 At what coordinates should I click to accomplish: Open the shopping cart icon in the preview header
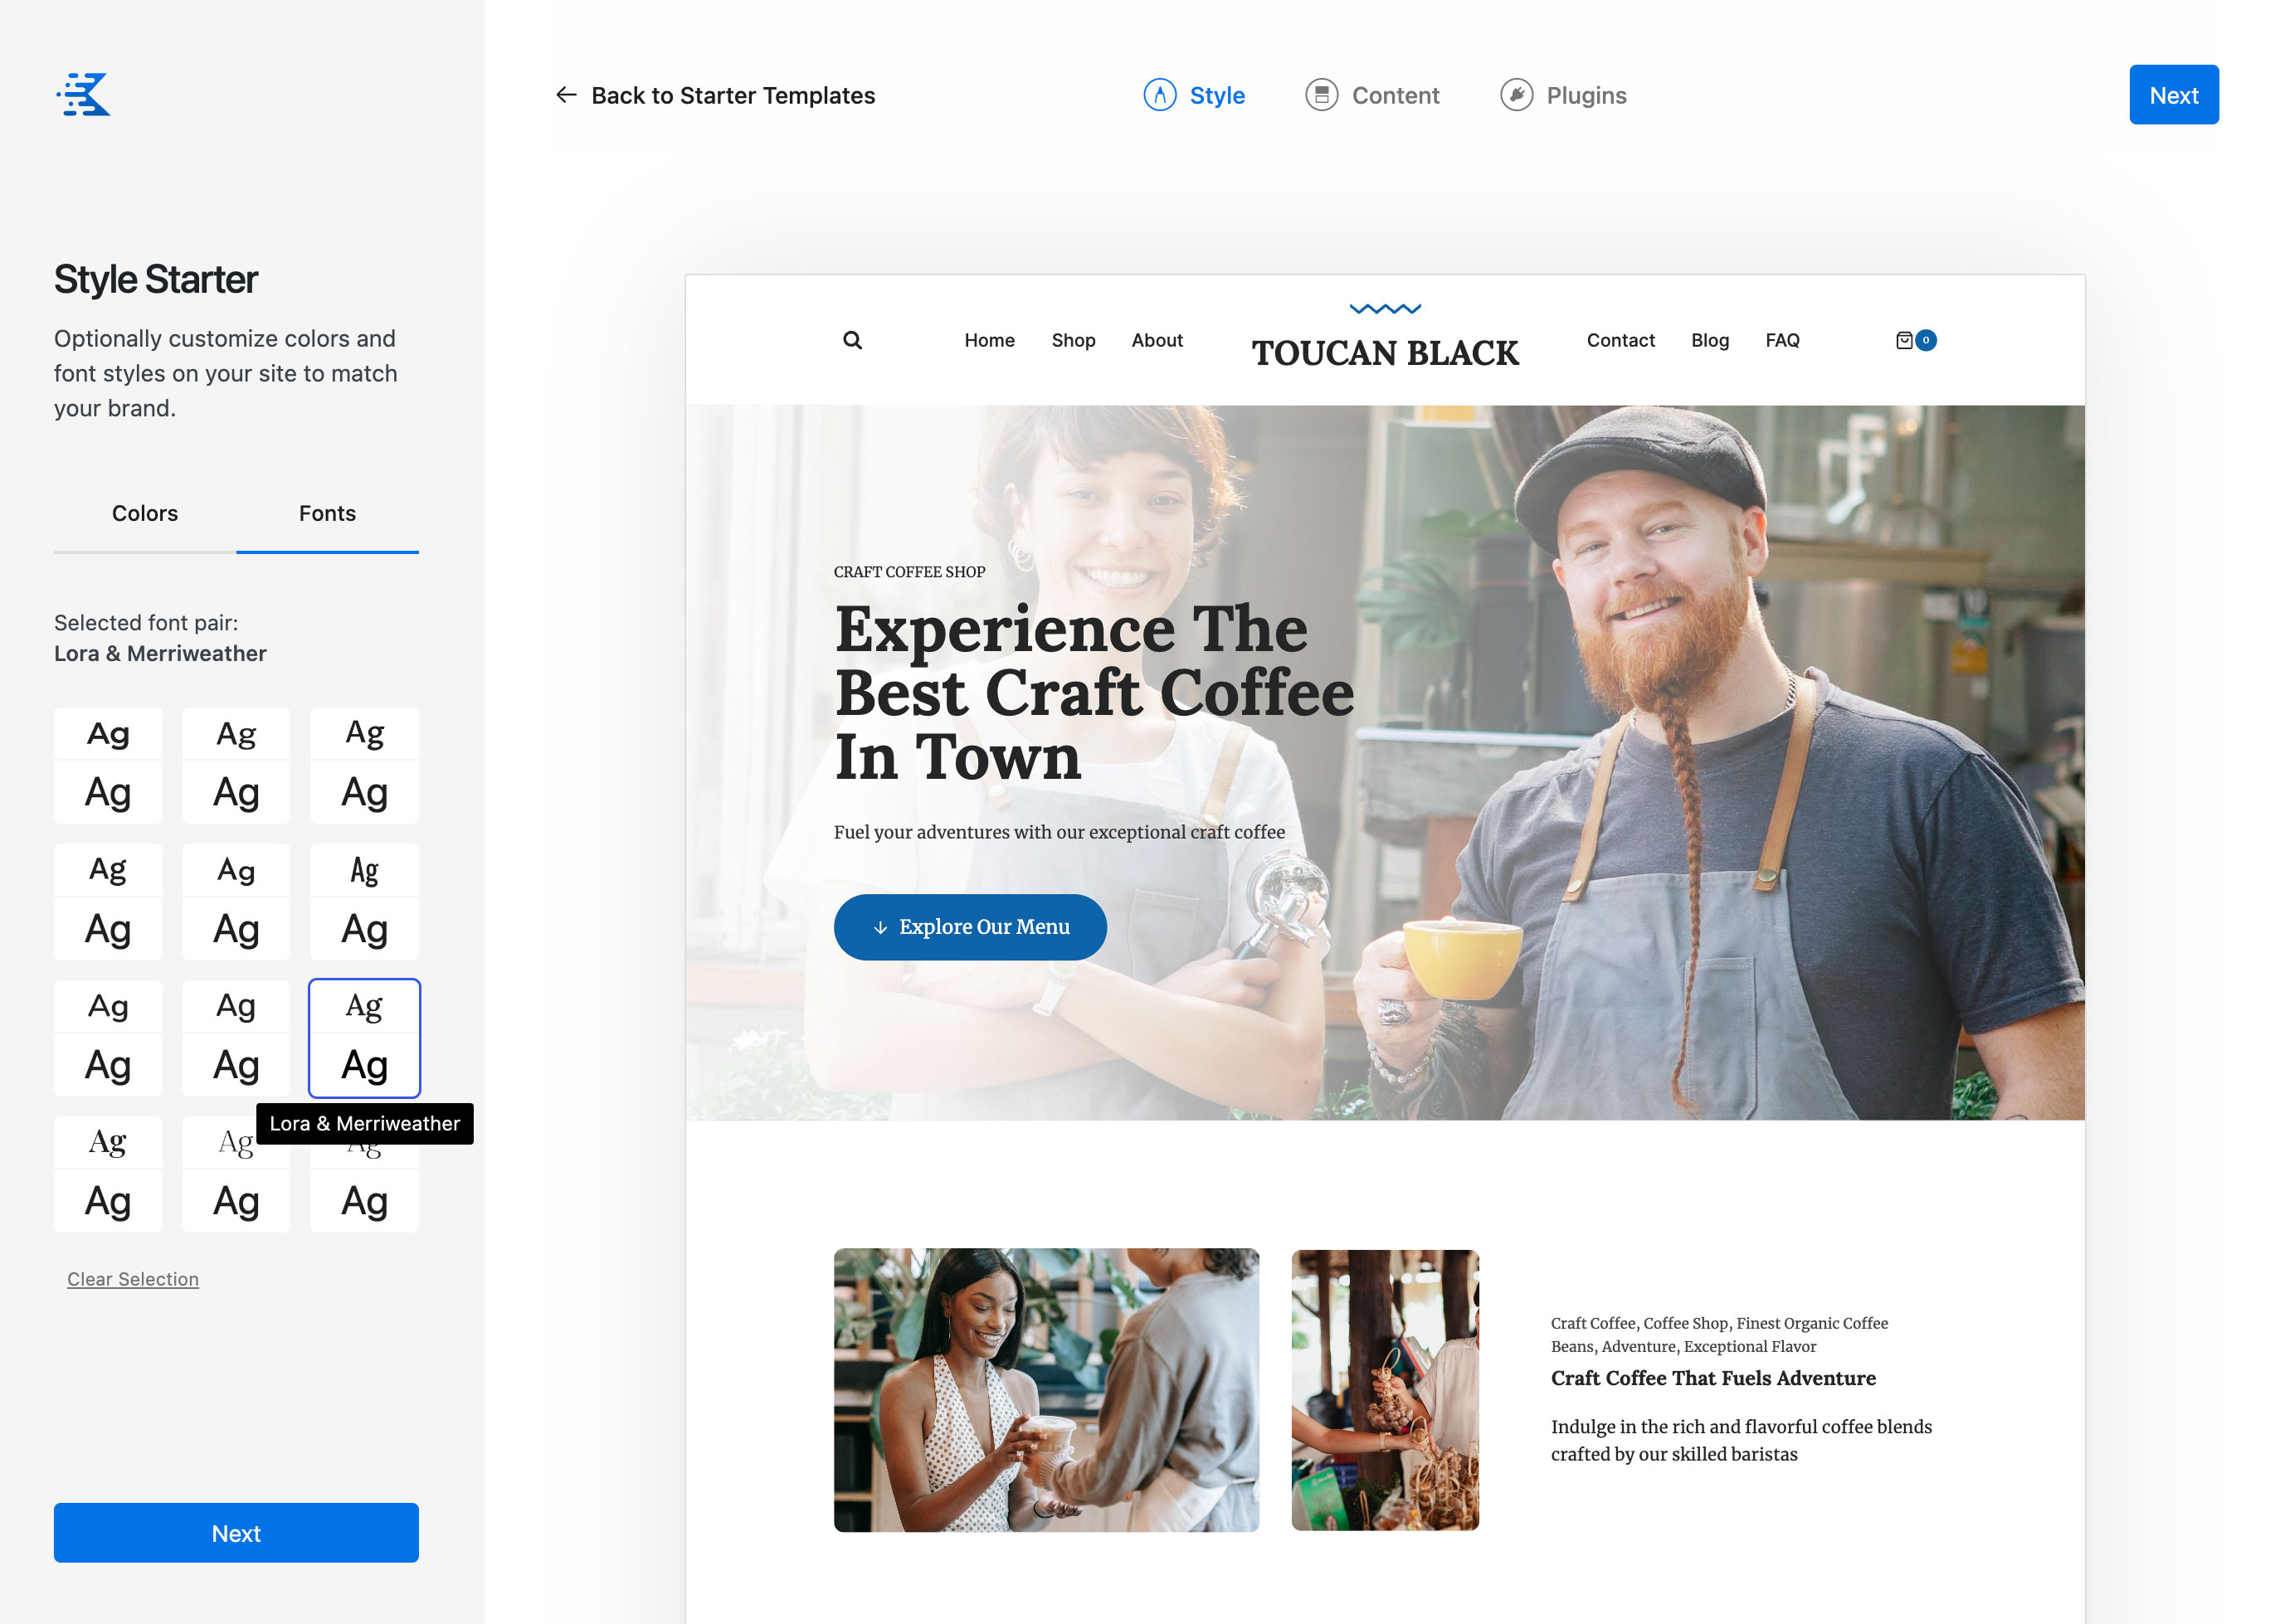point(1906,340)
